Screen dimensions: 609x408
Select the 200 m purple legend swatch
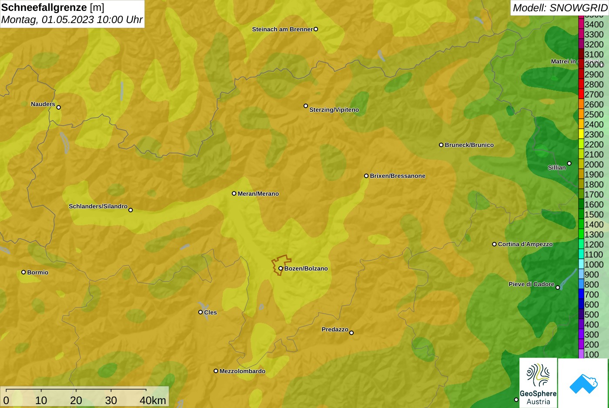point(581,344)
